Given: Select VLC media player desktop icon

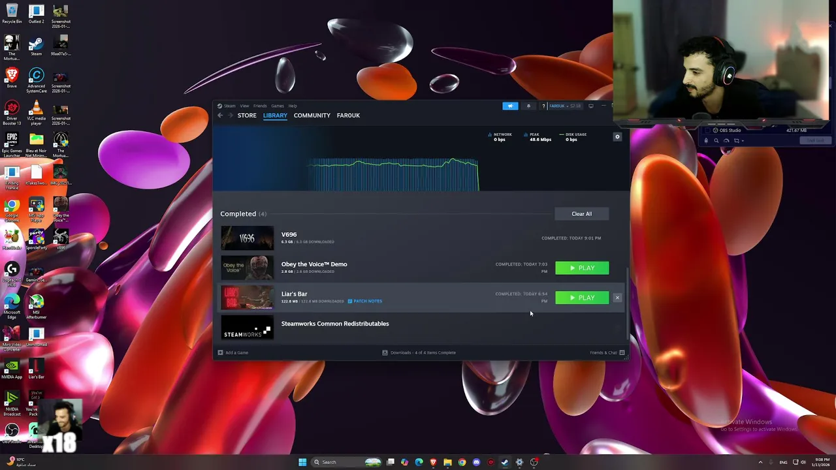Looking at the screenshot, I should tap(37, 113).
